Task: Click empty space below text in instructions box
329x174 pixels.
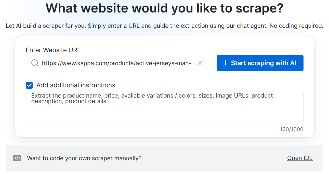Action: 164,115
